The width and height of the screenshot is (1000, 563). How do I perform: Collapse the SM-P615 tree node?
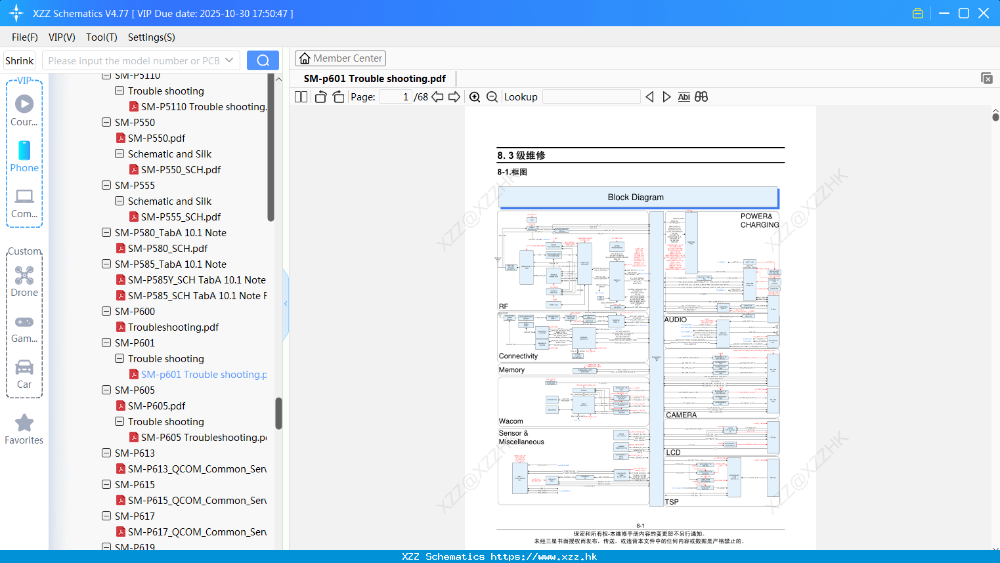tap(106, 484)
